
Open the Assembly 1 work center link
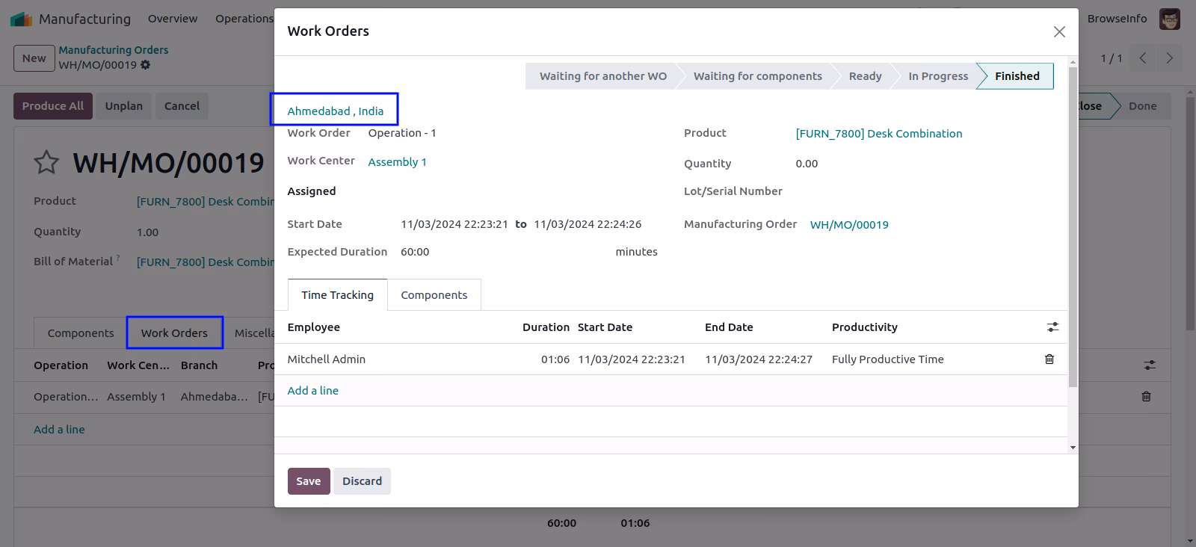pos(398,162)
